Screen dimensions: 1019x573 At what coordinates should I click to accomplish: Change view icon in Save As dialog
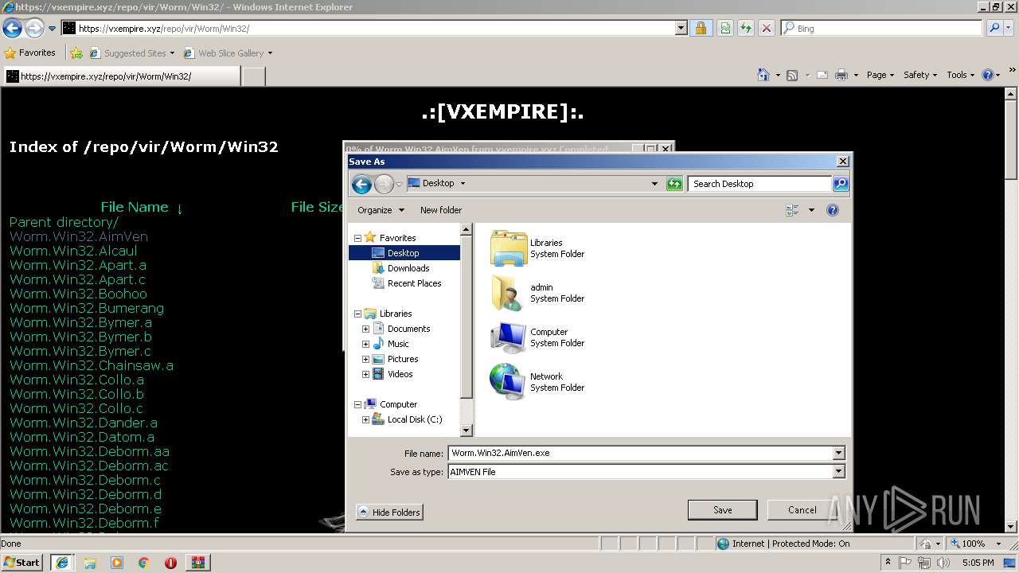point(792,210)
